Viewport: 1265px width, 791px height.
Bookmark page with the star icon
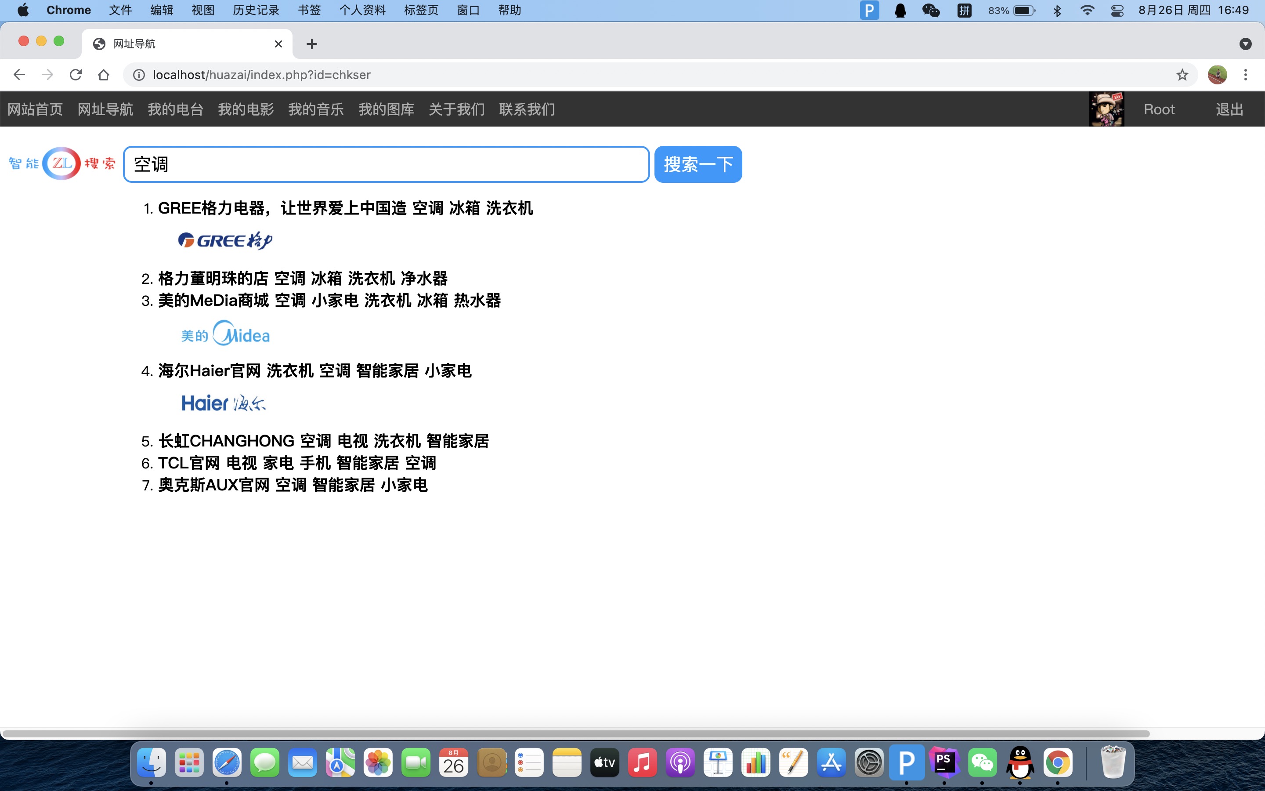1182,75
